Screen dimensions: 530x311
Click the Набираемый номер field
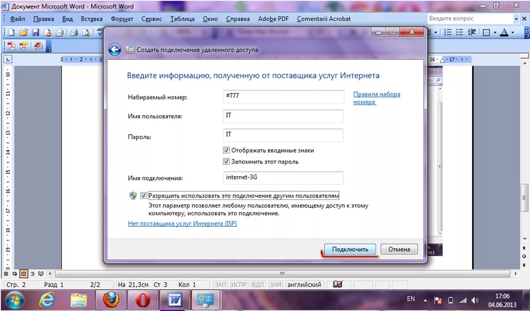click(x=283, y=96)
